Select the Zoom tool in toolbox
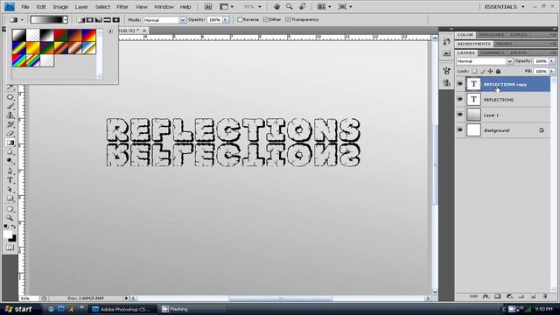Screen dimensions: 560x315 (x=10, y=218)
